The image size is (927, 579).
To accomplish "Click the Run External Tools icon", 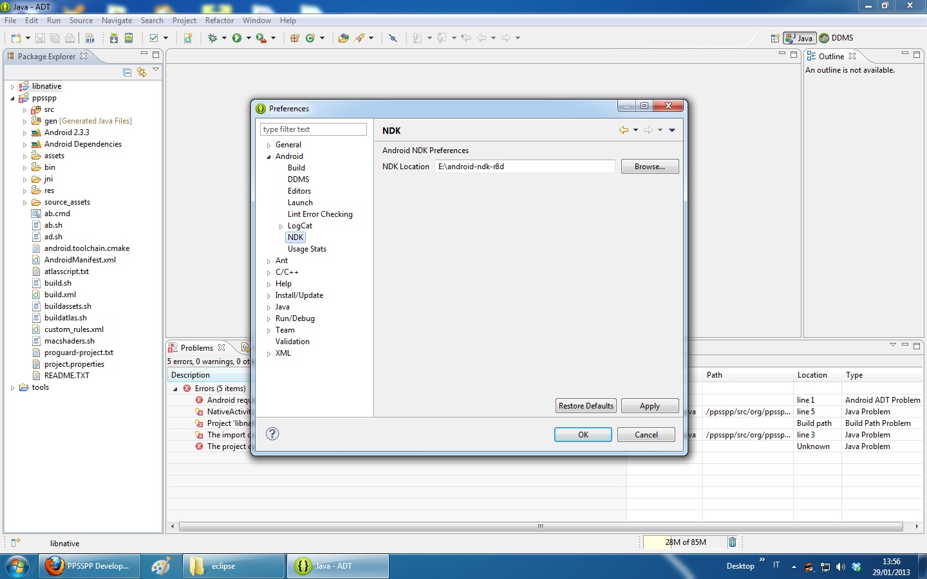I will click(261, 38).
